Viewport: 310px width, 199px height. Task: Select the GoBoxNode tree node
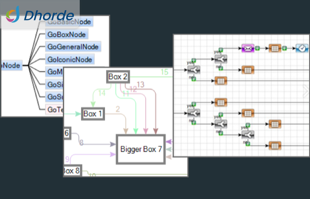(66, 34)
